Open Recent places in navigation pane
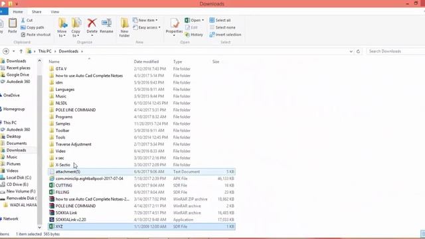The height and width of the screenshot is (239, 425). tap(18, 68)
